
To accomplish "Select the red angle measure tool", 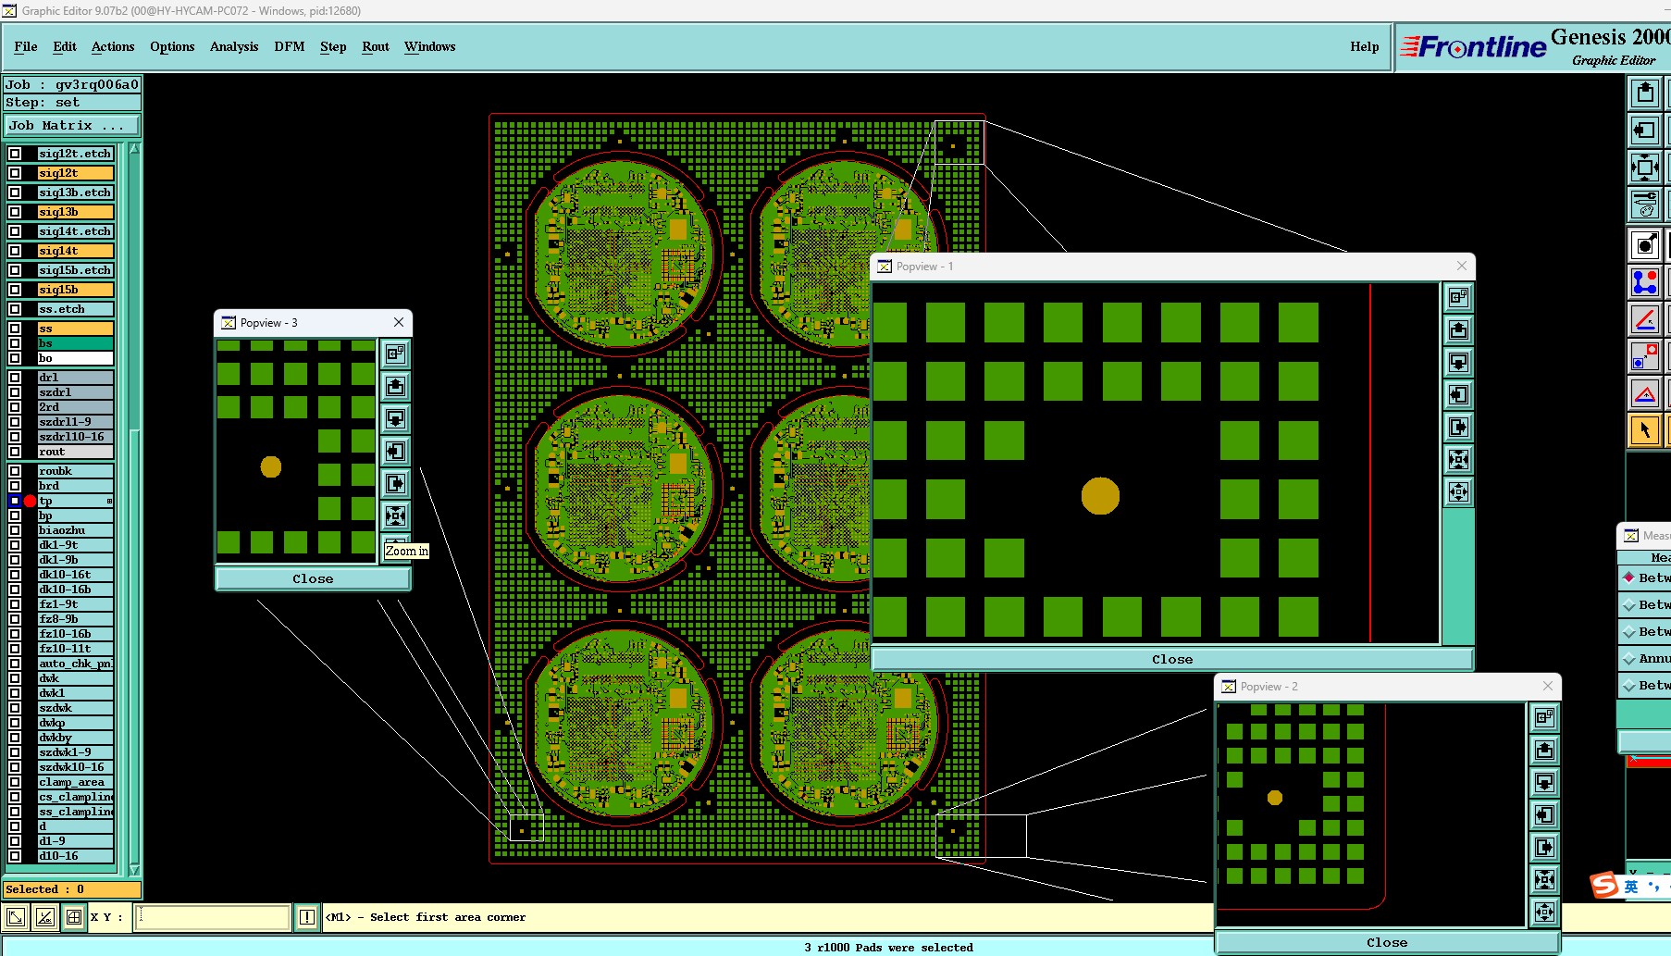I will [x=1644, y=320].
